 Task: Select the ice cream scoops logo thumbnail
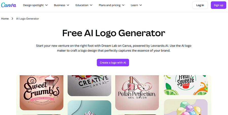[x=186, y=107]
